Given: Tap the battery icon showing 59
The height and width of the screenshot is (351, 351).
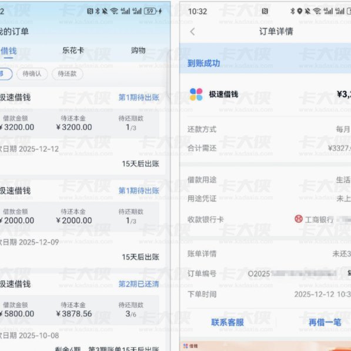Looking at the screenshot, I should [x=151, y=11].
